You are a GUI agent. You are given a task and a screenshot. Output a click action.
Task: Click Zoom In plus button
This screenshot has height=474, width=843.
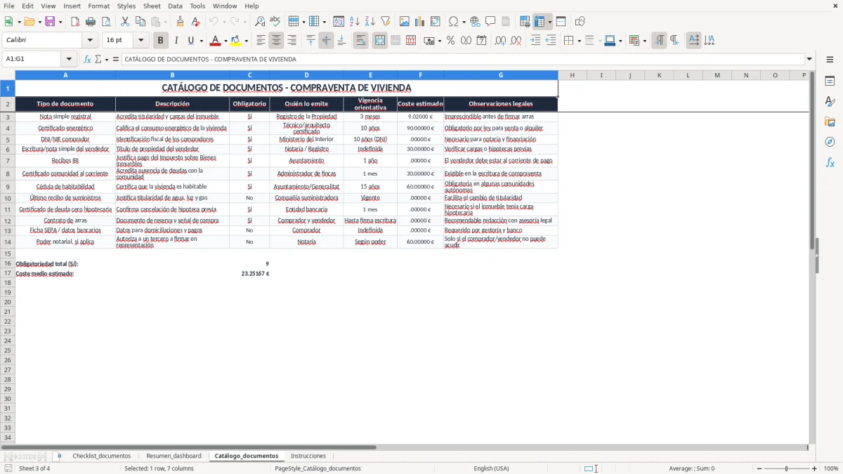(815, 468)
